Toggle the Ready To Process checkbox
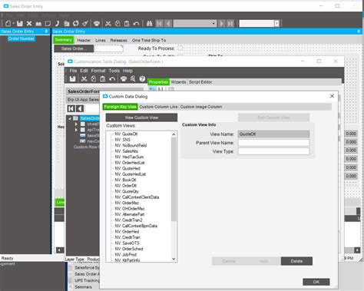This screenshot has width=364, height=291. point(180,48)
